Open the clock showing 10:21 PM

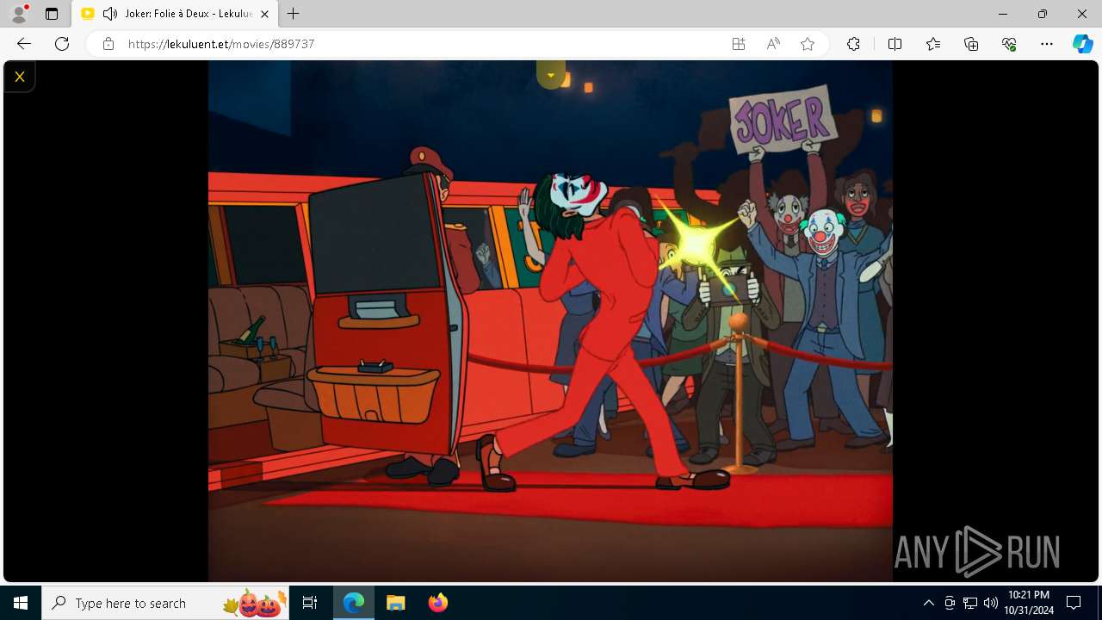[x=1029, y=603]
